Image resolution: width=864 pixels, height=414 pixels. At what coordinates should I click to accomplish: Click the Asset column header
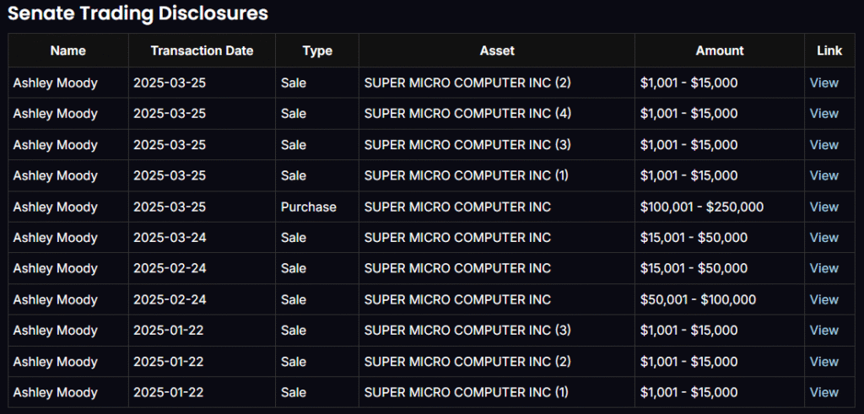click(497, 51)
